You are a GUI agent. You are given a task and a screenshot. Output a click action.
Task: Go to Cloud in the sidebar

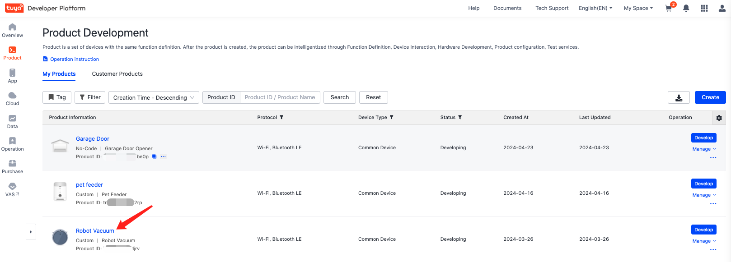click(13, 98)
